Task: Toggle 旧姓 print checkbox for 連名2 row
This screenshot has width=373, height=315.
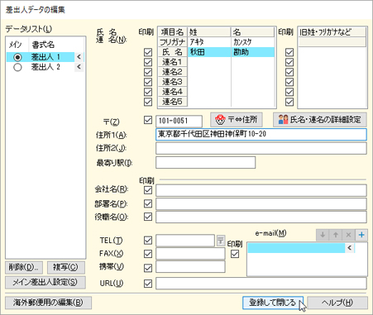Action: tap(289, 72)
